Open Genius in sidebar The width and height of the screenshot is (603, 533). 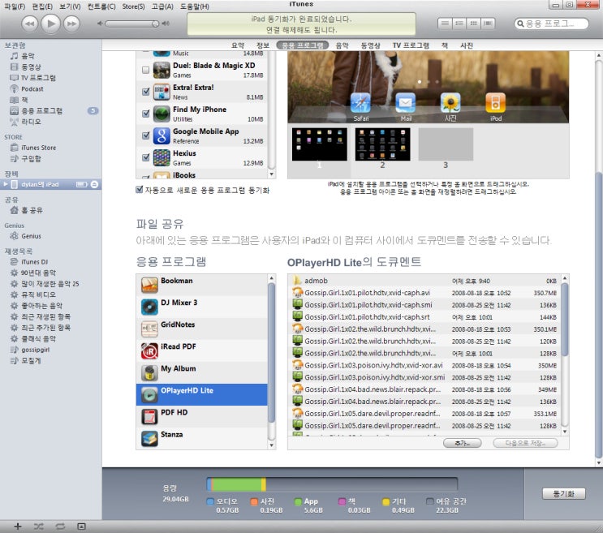31,236
